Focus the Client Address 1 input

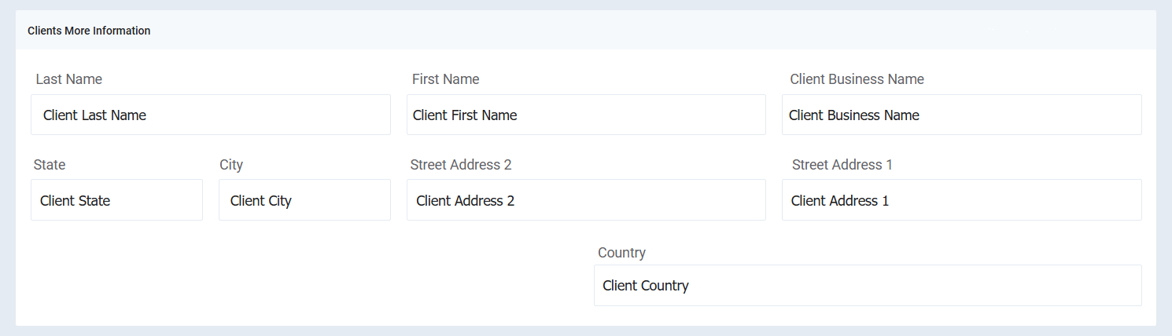point(962,200)
